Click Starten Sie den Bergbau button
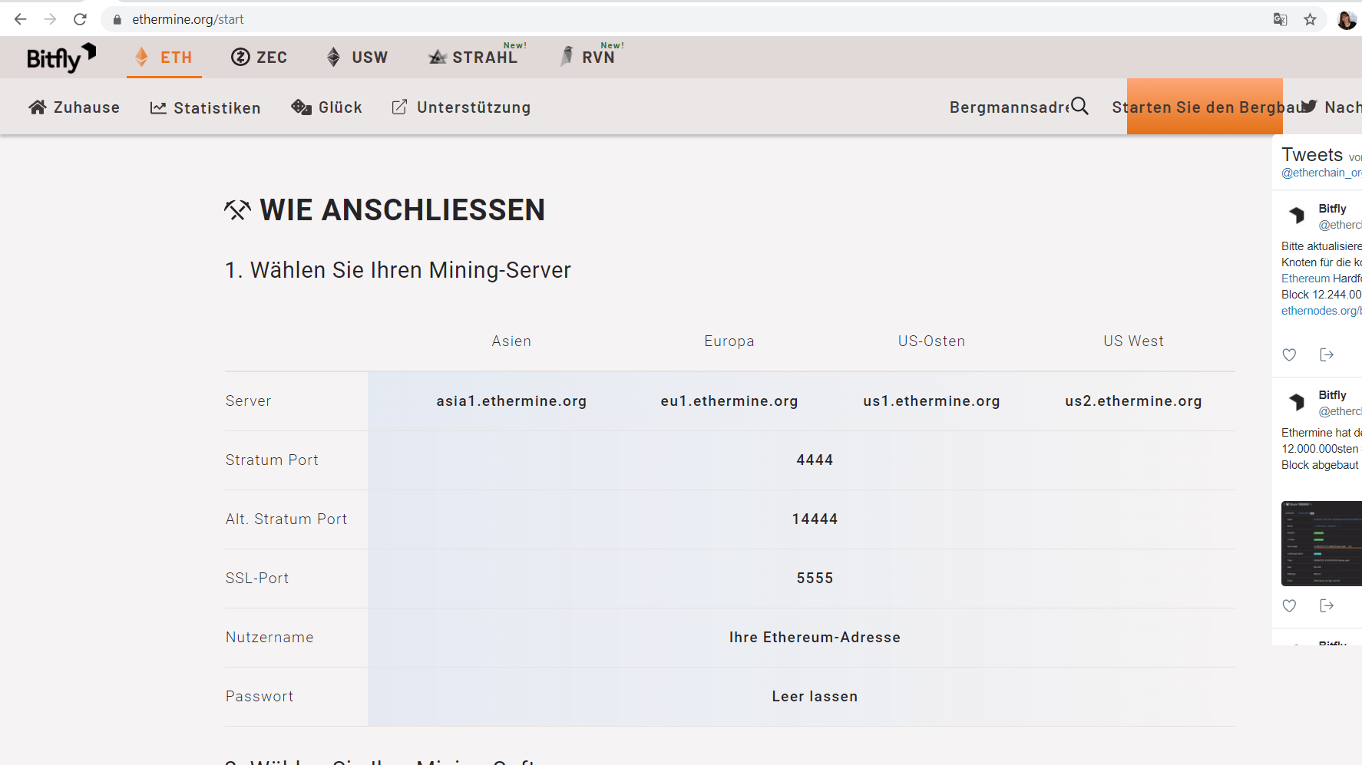Image resolution: width=1362 pixels, height=765 pixels. coord(1205,107)
